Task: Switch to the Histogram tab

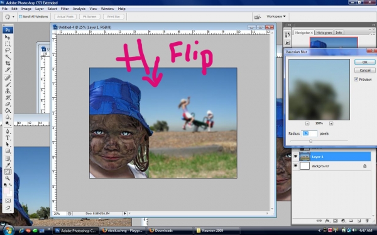Action: point(324,33)
